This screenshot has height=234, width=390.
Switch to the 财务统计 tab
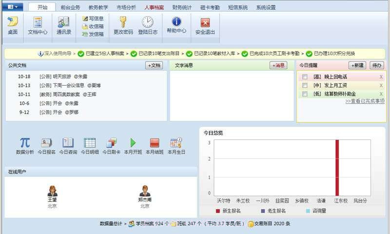pyautogui.click(x=182, y=7)
